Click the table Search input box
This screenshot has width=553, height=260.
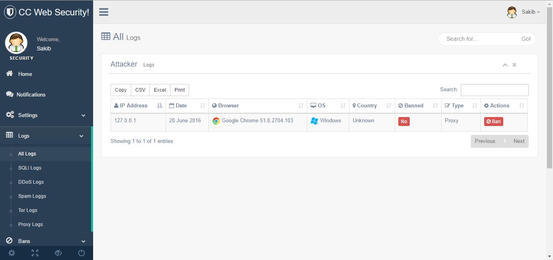coord(494,90)
